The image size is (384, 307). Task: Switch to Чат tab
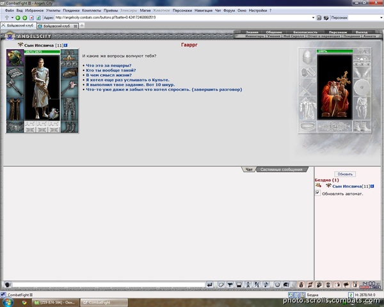pyautogui.click(x=249, y=169)
